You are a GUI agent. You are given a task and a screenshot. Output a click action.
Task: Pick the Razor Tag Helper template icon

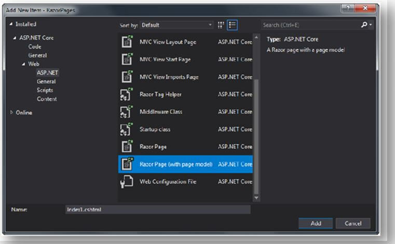pos(126,95)
